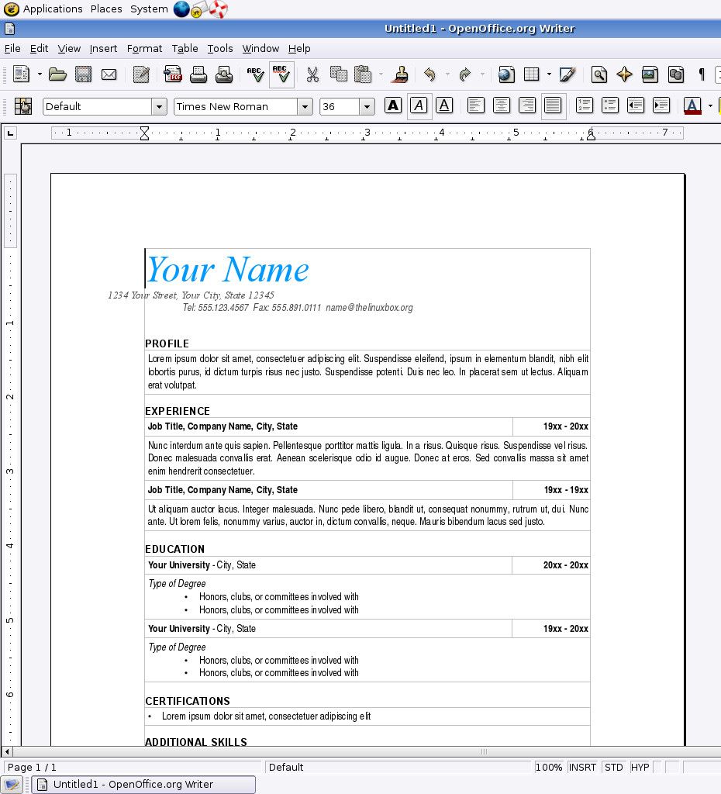721x794 pixels.
Task: Open the Format menu
Action: click(144, 49)
